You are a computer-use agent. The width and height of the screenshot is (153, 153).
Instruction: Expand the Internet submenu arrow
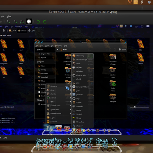click(x=70, y=98)
